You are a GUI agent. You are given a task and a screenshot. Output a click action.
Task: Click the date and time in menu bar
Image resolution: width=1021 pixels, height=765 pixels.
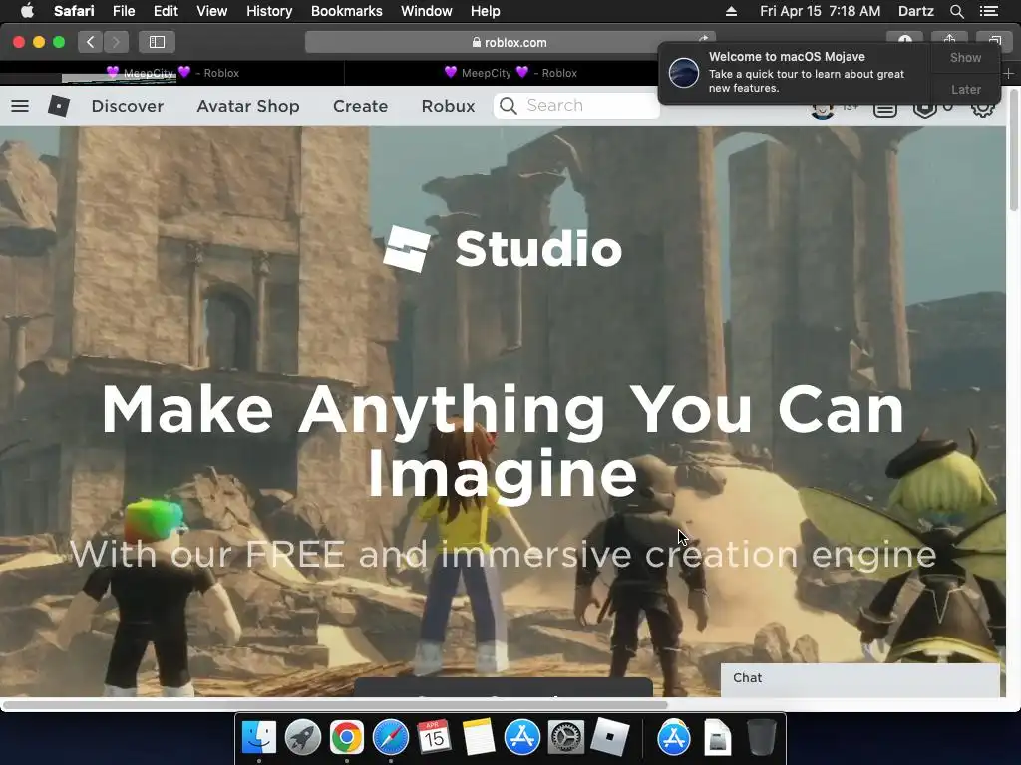coord(820,11)
